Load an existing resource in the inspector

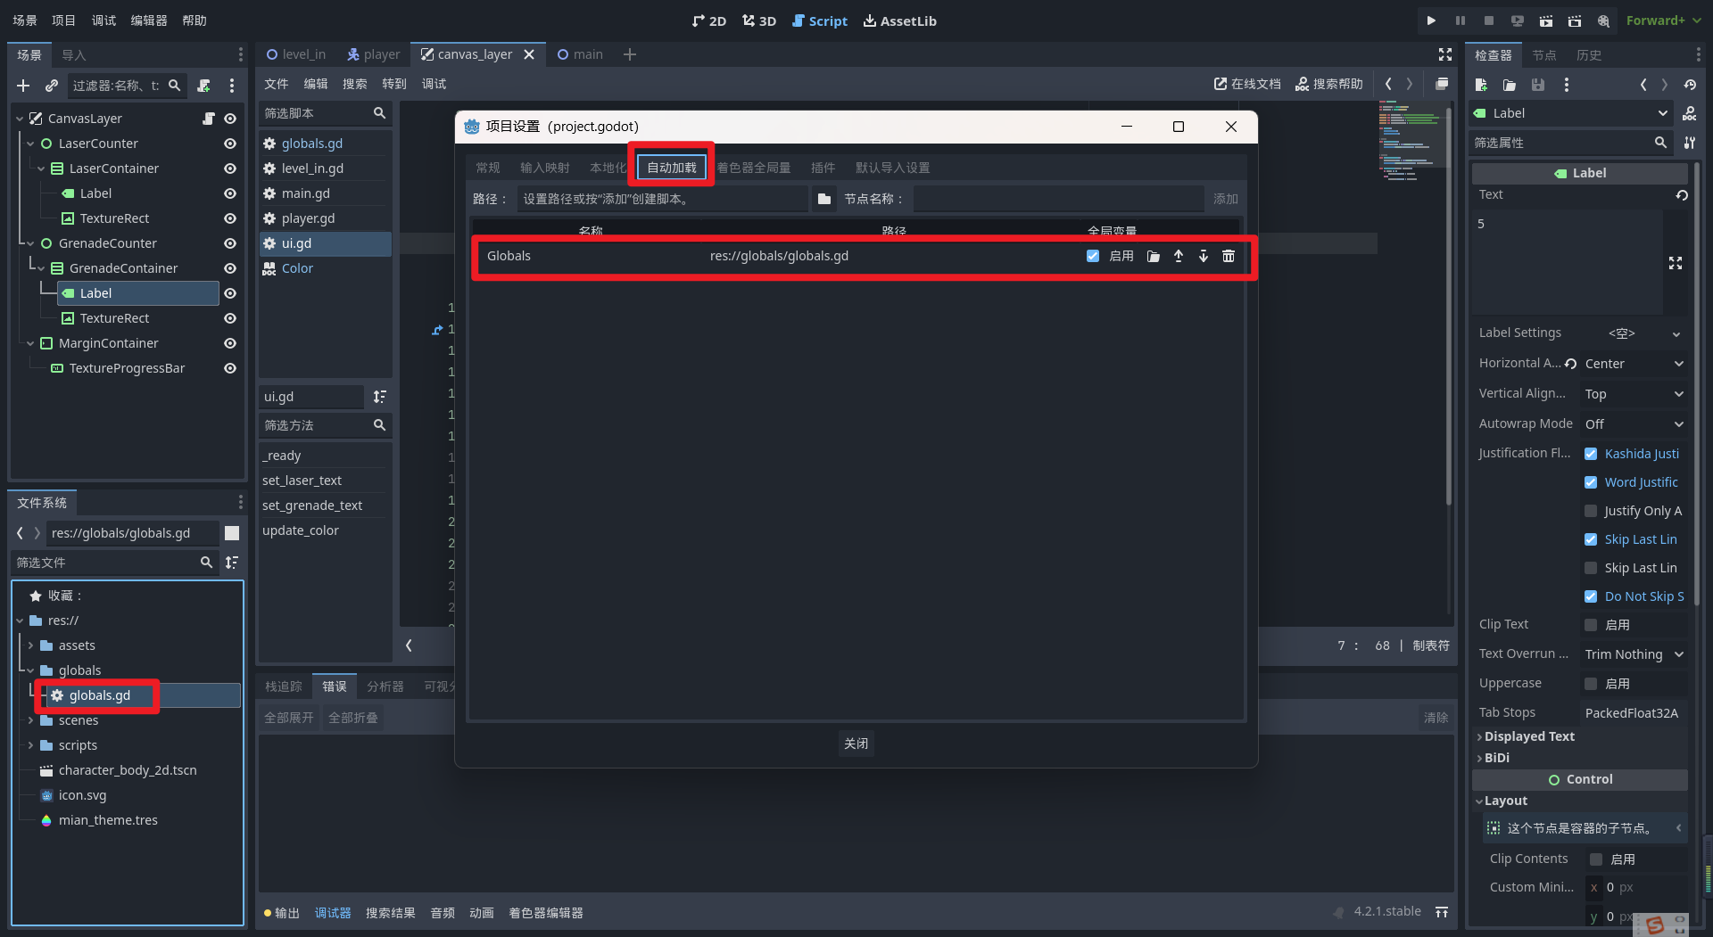(x=1510, y=85)
